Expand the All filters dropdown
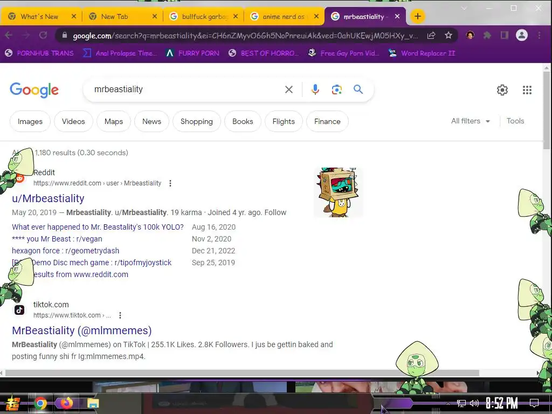 pyautogui.click(x=470, y=121)
